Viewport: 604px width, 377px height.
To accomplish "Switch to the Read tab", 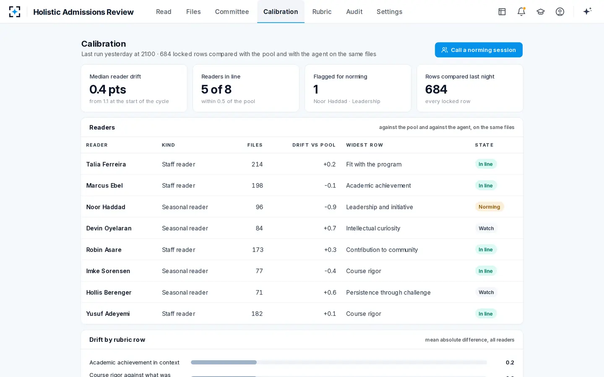I will (164, 12).
